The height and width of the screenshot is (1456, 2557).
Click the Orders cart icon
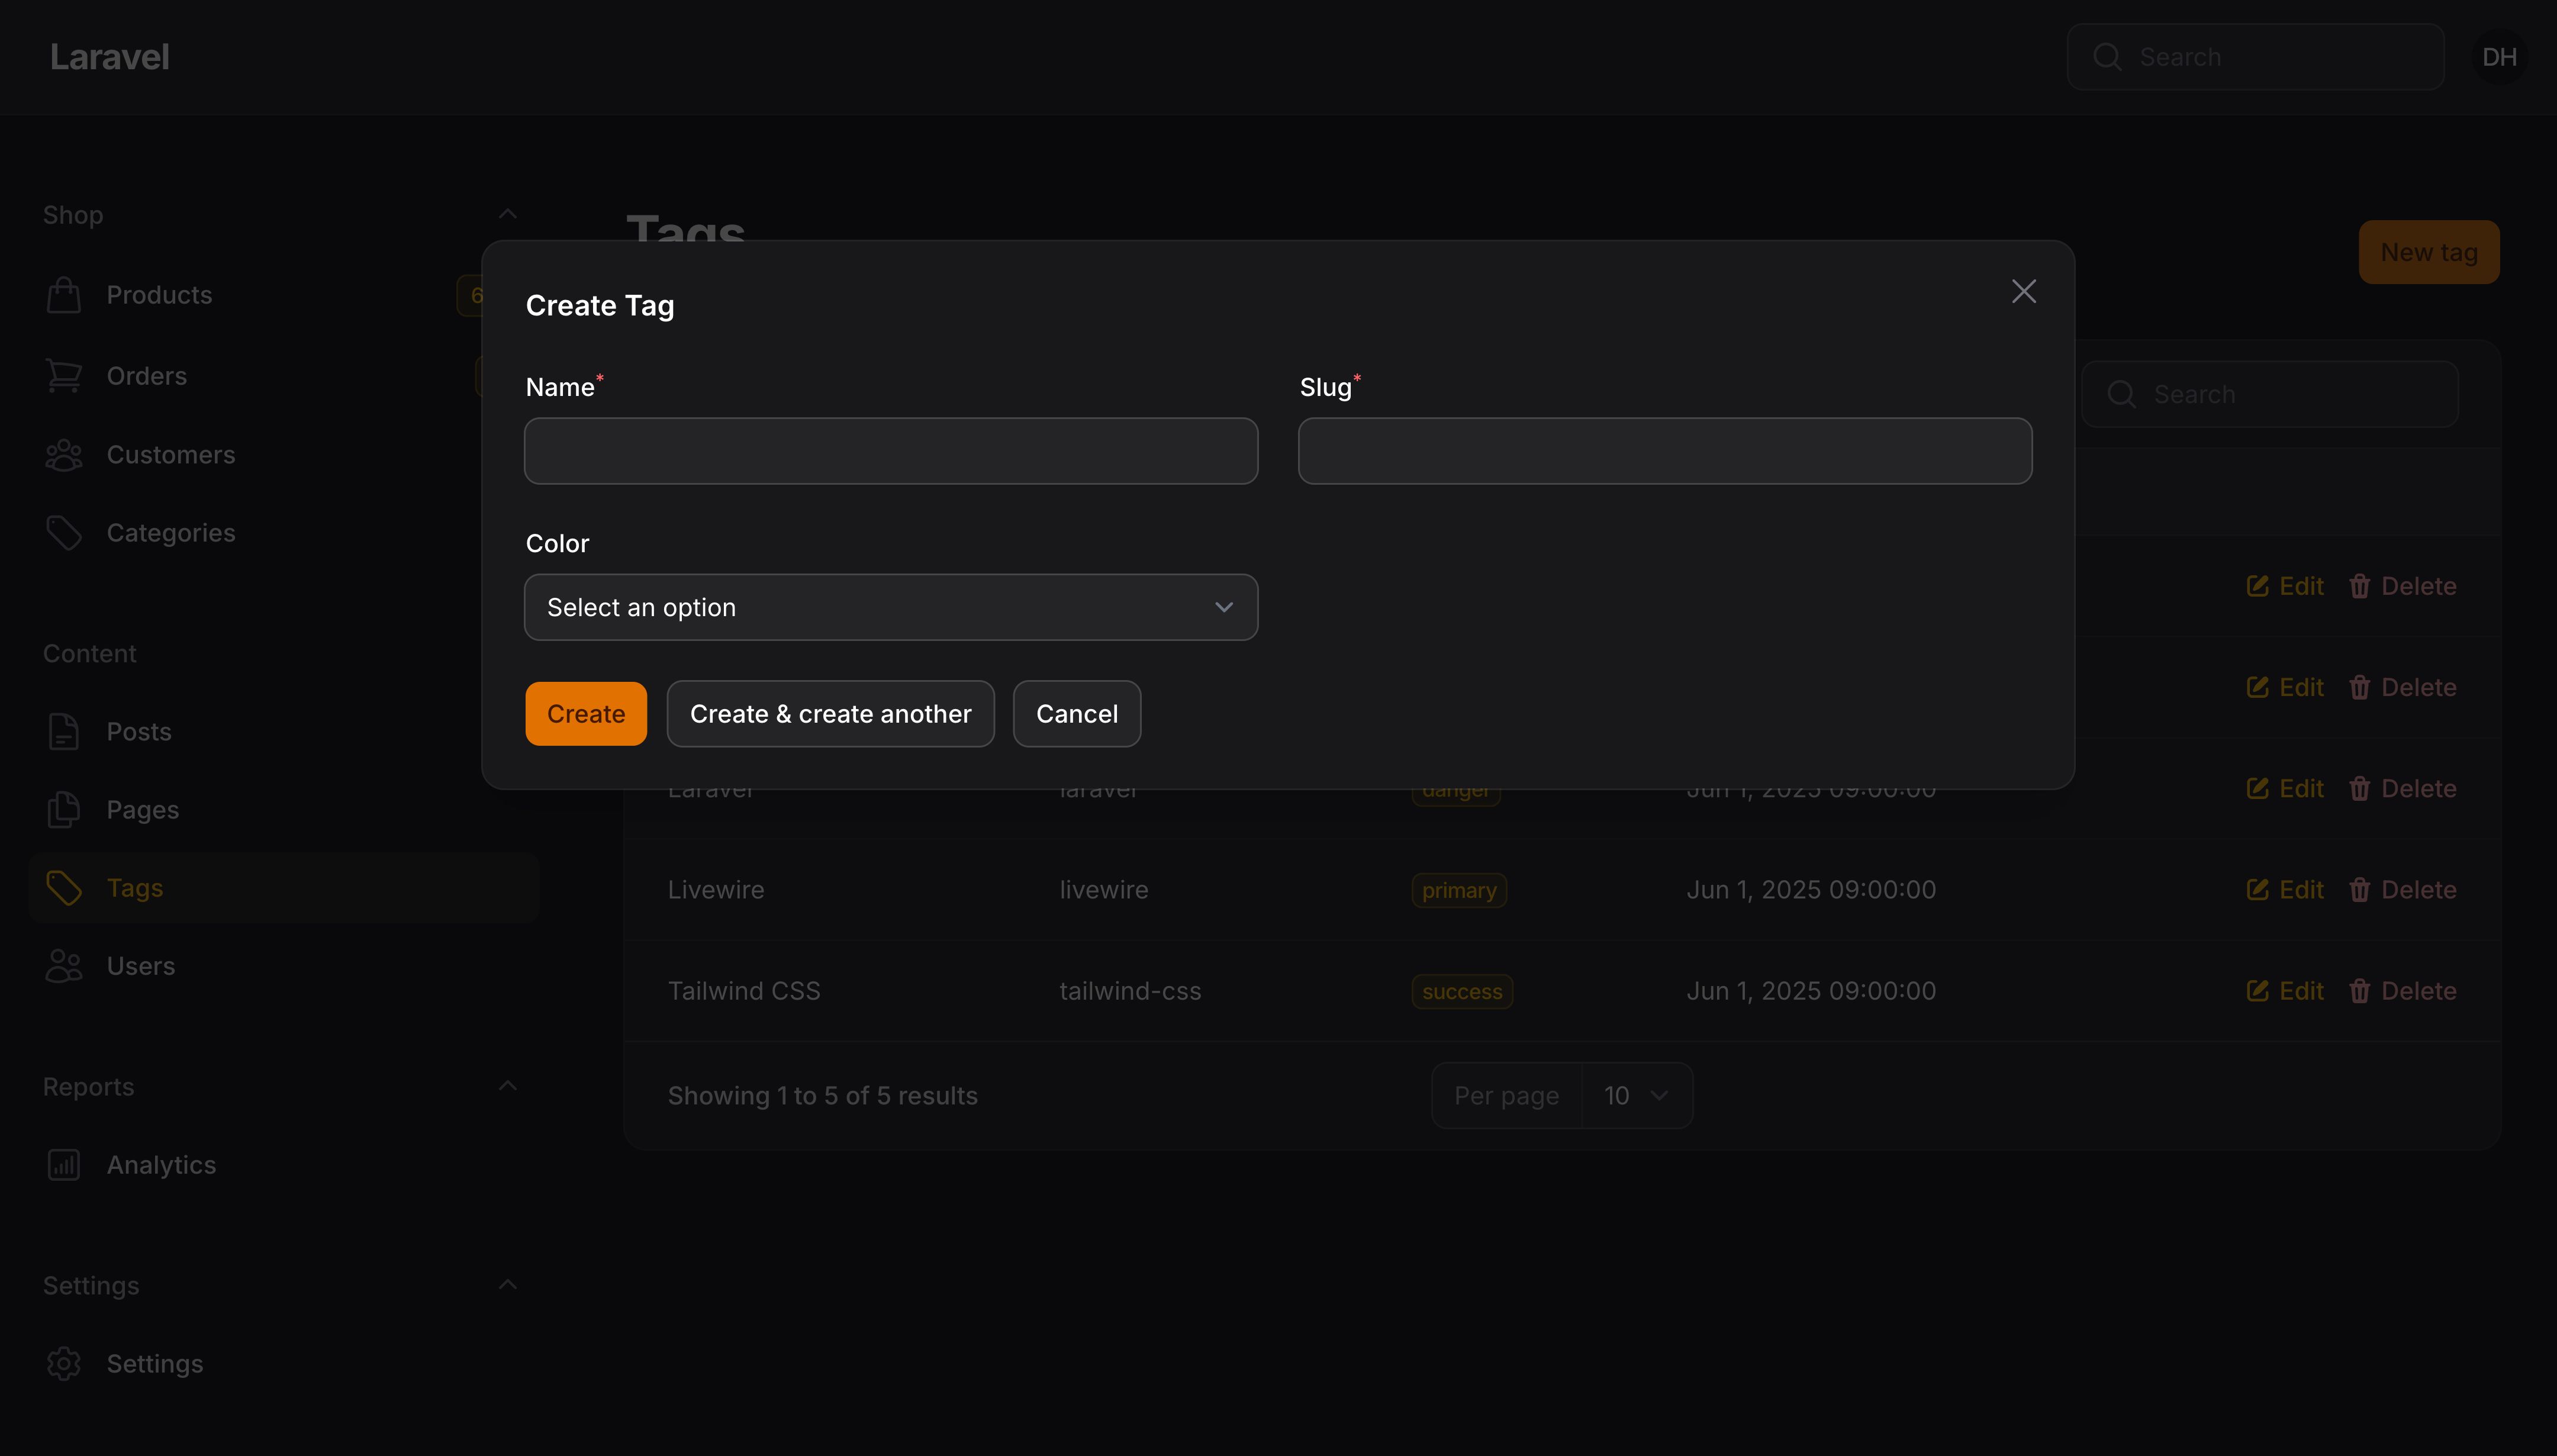[64, 376]
